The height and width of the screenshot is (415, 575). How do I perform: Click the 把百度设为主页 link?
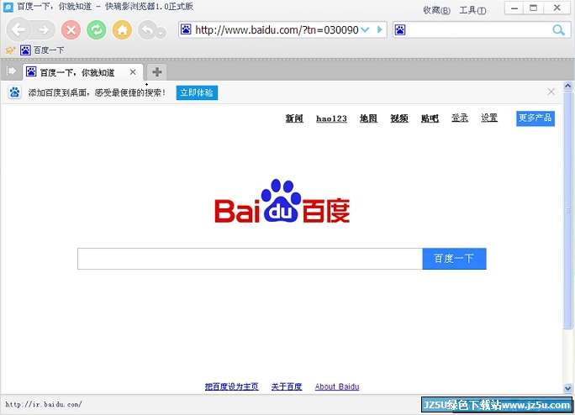pyautogui.click(x=232, y=386)
